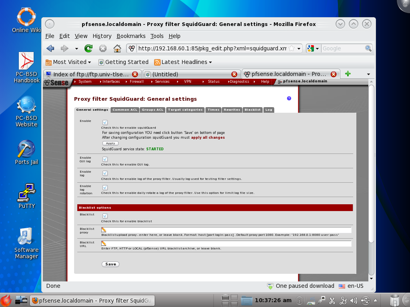Open a new tab with the green plus
Screen dimensions: 410x307
tap(348, 74)
